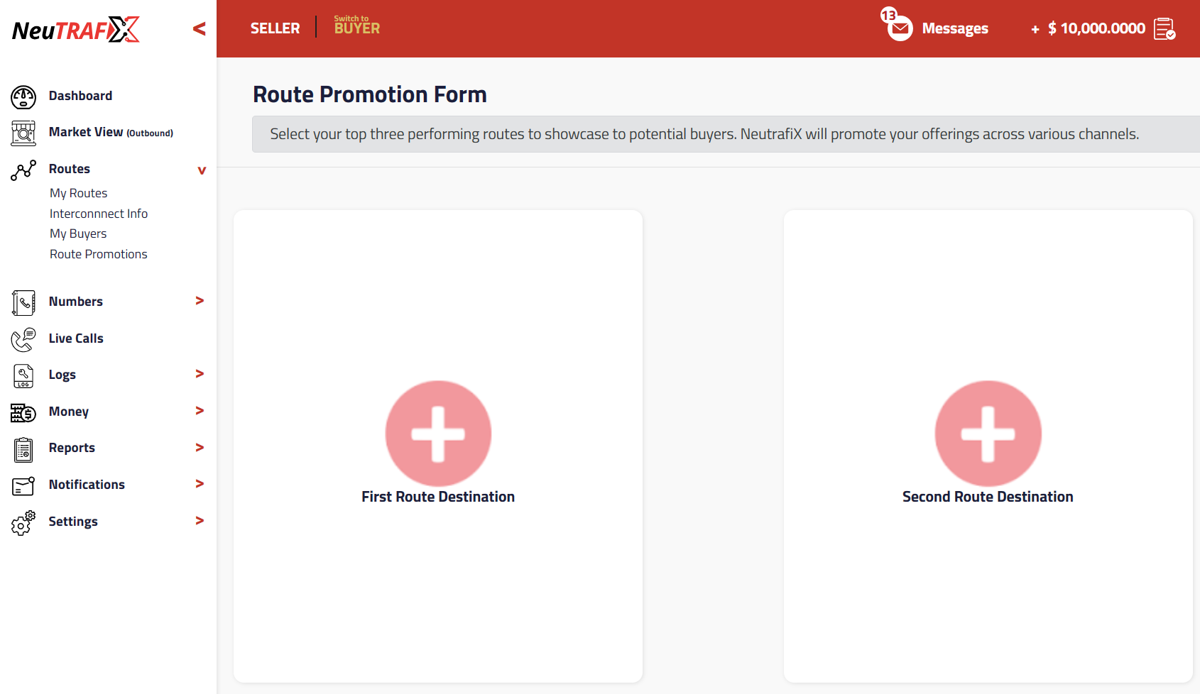1200x694 pixels.
Task: Expand the Reports submenu arrow
Action: (200, 448)
